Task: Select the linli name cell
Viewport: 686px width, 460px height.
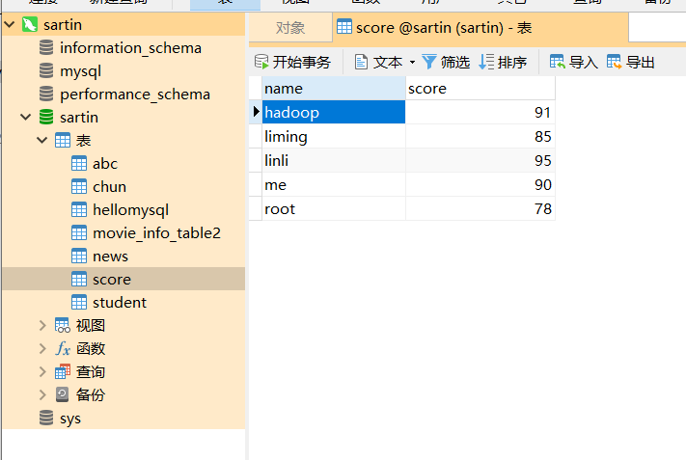Action: [334, 160]
